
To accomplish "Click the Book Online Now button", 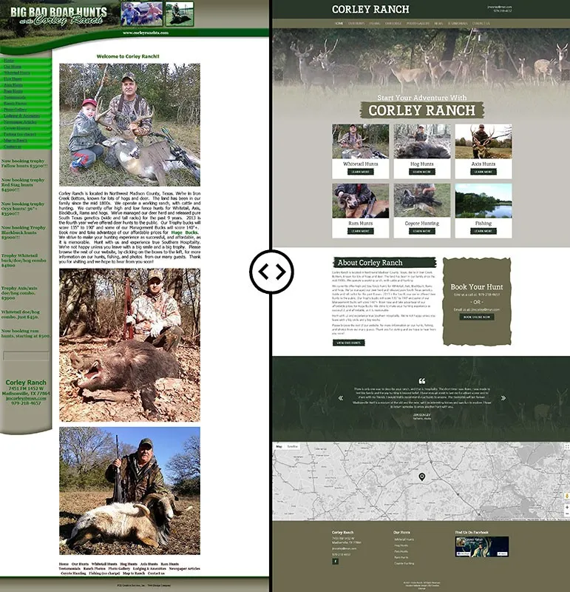I will 476,317.
